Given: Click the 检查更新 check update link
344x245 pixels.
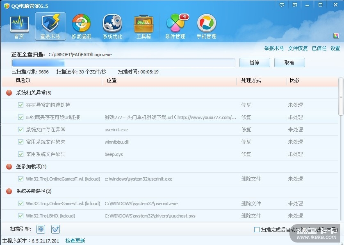Looking at the screenshot, I should click(x=75, y=241).
